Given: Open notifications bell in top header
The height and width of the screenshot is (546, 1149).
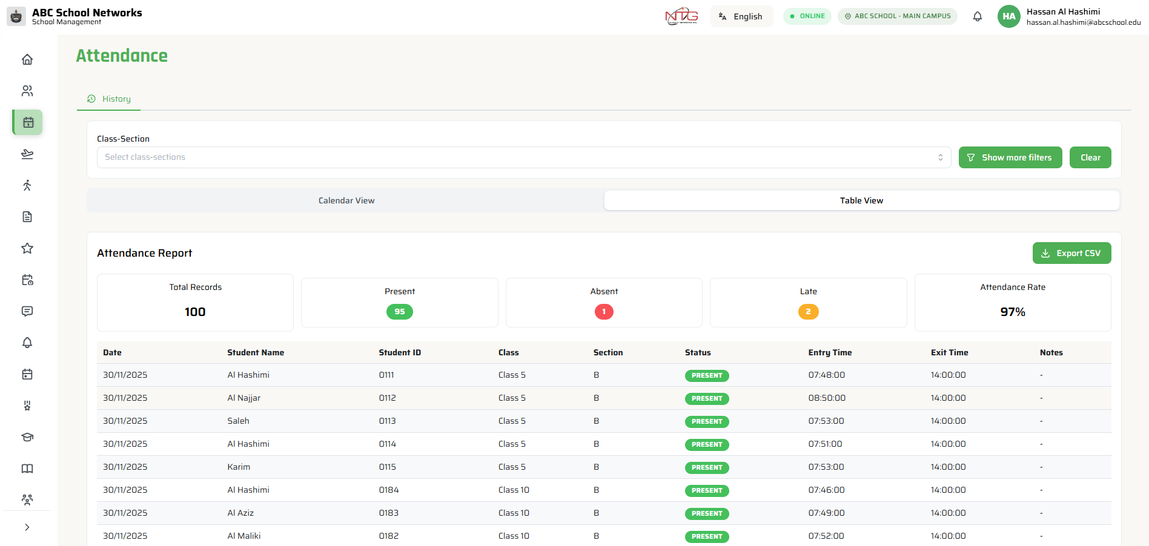Looking at the screenshot, I should (x=977, y=16).
